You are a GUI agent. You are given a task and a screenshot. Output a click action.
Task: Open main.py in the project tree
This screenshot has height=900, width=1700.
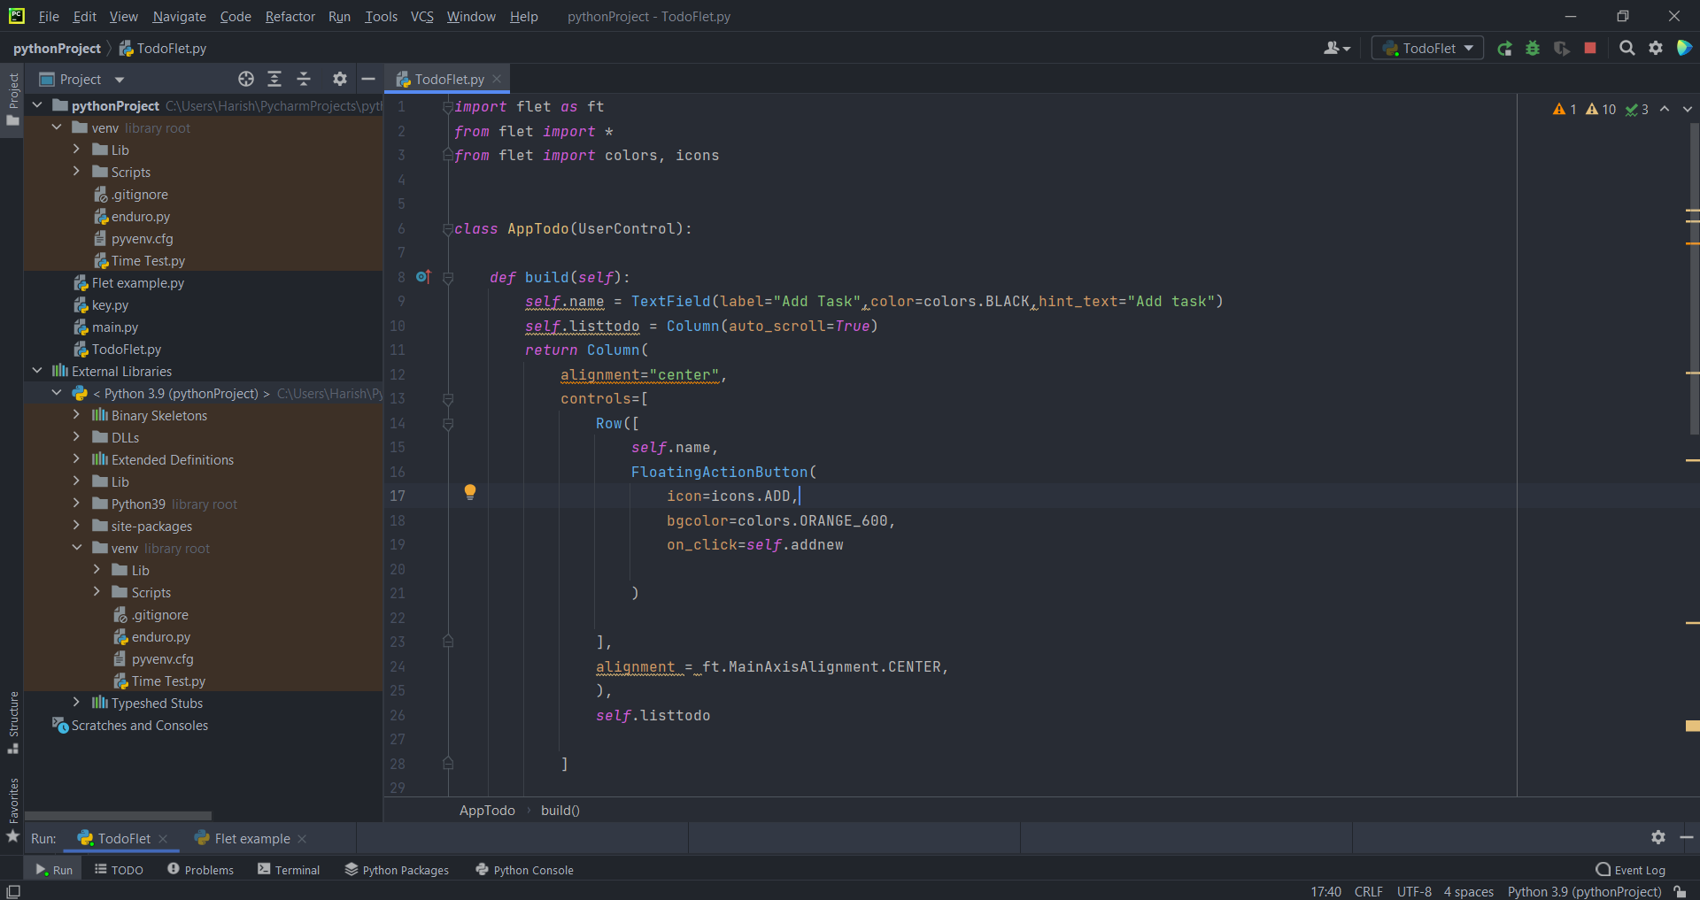click(x=114, y=327)
